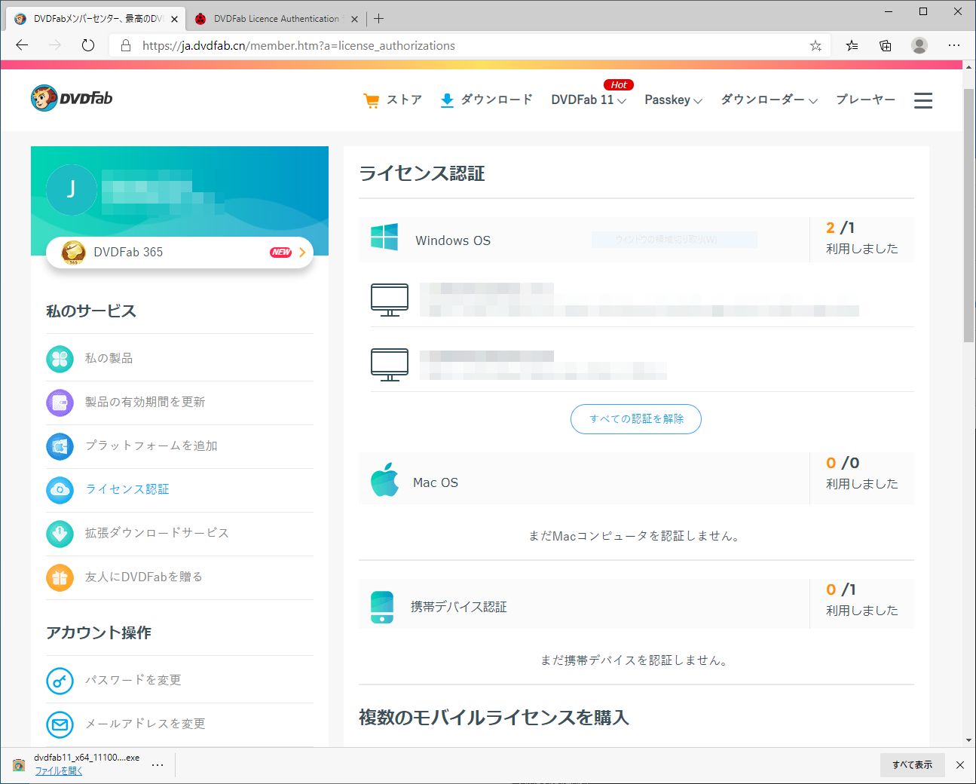976x784 pixels.
Task: Open ライセンス認証 sidebar link
Action: click(x=127, y=489)
